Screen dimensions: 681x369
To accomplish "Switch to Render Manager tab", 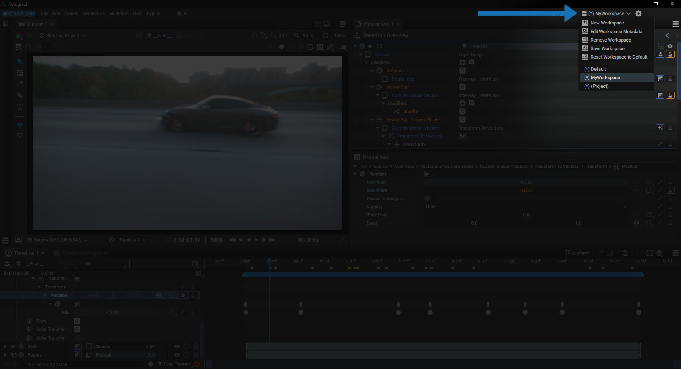I will pyautogui.click(x=82, y=253).
